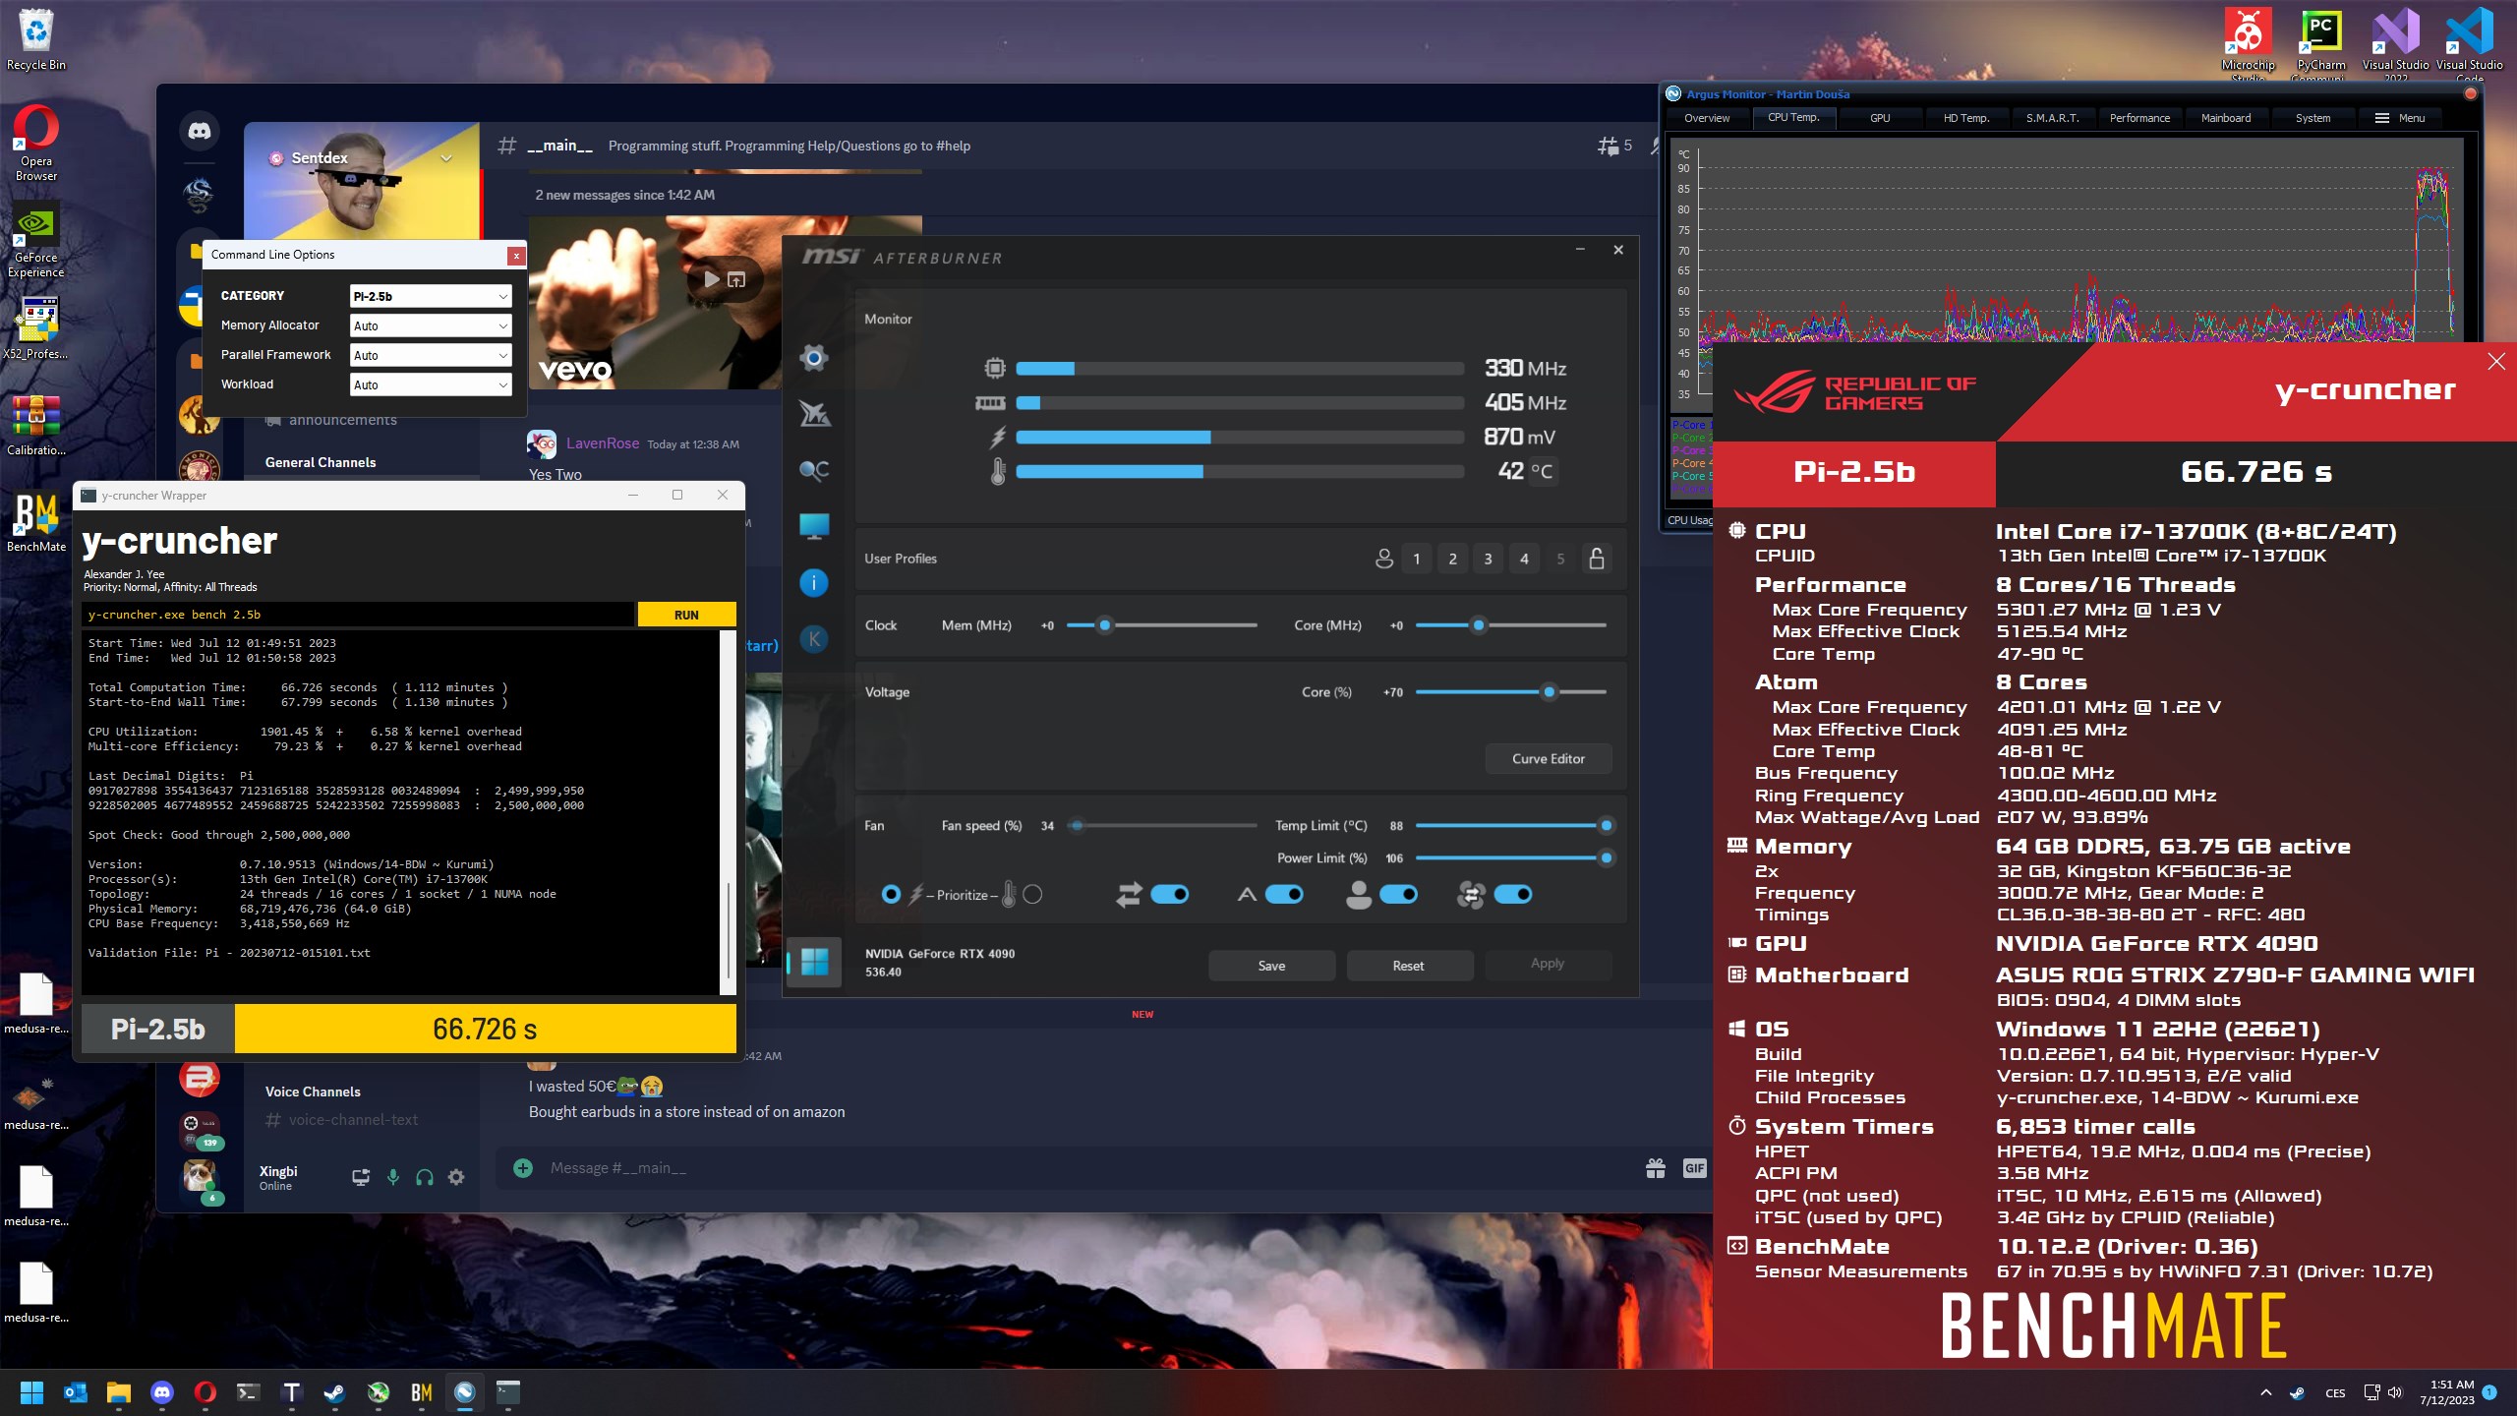Toggle the fan sync switch in Afterburner

coord(1513,895)
